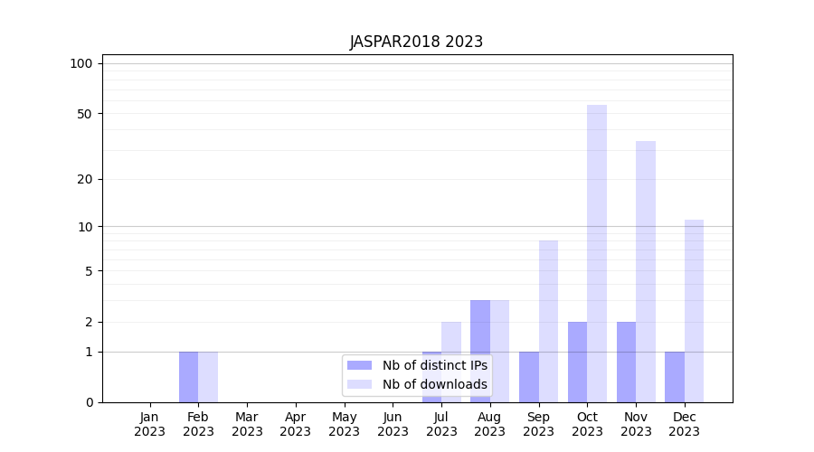This screenshot has height=452, width=814.
Task: Select the 'Nb of distinct IPs' legend label
Action: pyautogui.click(x=434, y=365)
